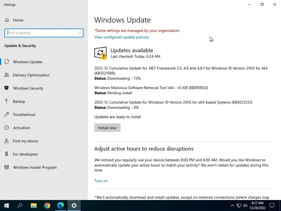Click the Settings gear on the taskbar
Screen dimensions: 281x211
coord(74,206)
